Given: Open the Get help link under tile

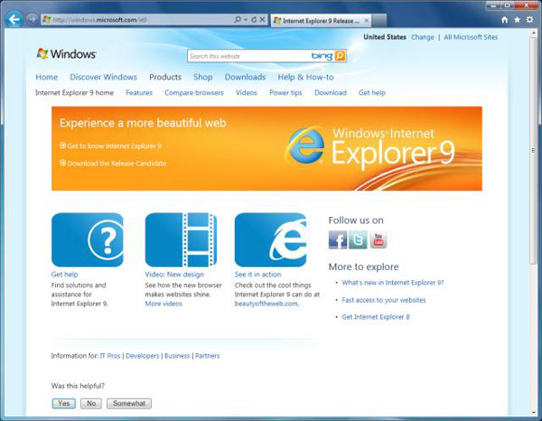Looking at the screenshot, I should coord(65,275).
